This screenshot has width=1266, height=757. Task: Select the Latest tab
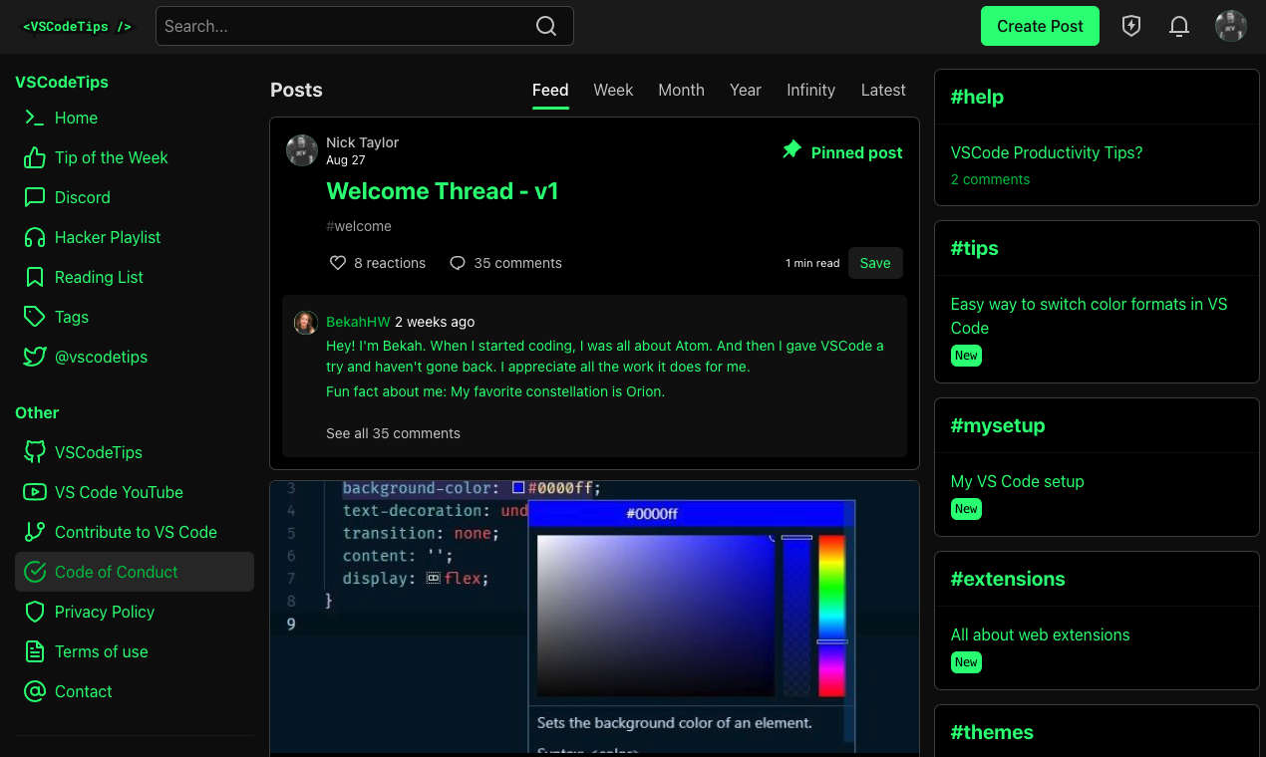(883, 90)
